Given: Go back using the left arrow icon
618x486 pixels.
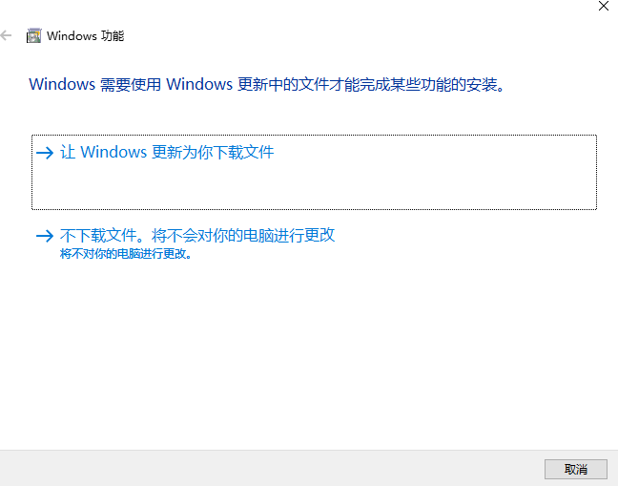Looking at the screenshot, I should pyautogui.click(x=6, y=36).
